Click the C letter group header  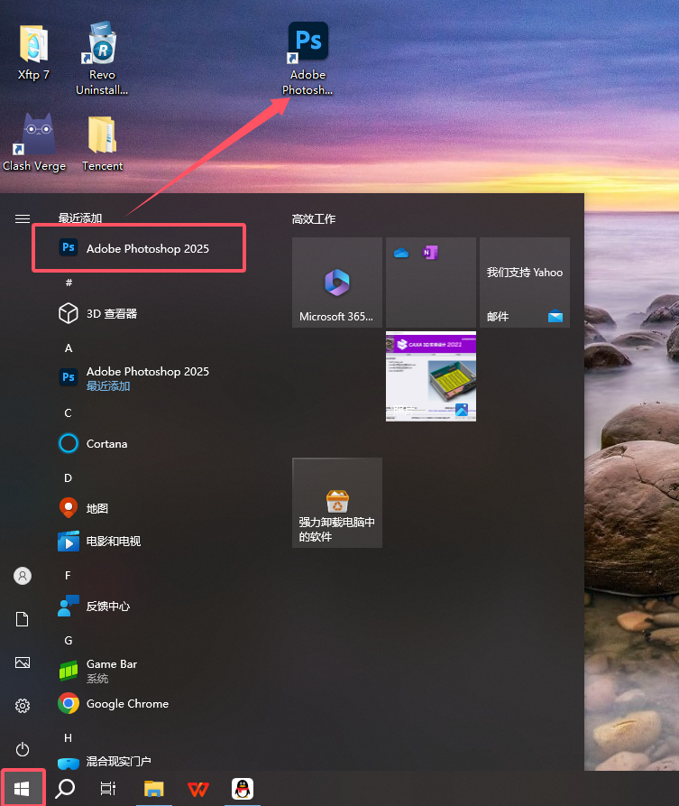coord(68,413)
